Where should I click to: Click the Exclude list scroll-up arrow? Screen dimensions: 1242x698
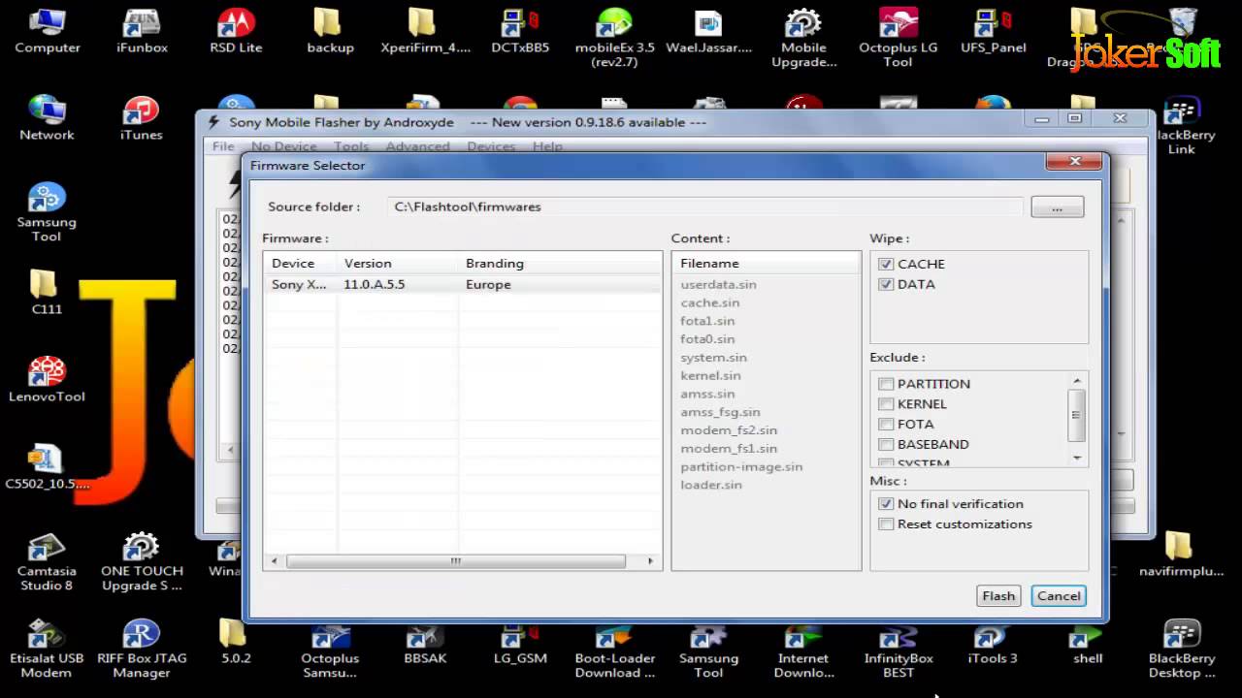(1076, 381)
